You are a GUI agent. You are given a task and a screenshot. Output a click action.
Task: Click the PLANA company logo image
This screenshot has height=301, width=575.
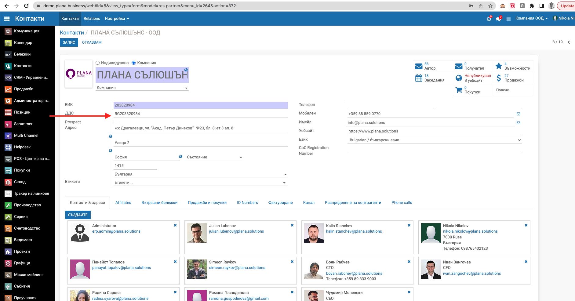(x=79, y=74)
